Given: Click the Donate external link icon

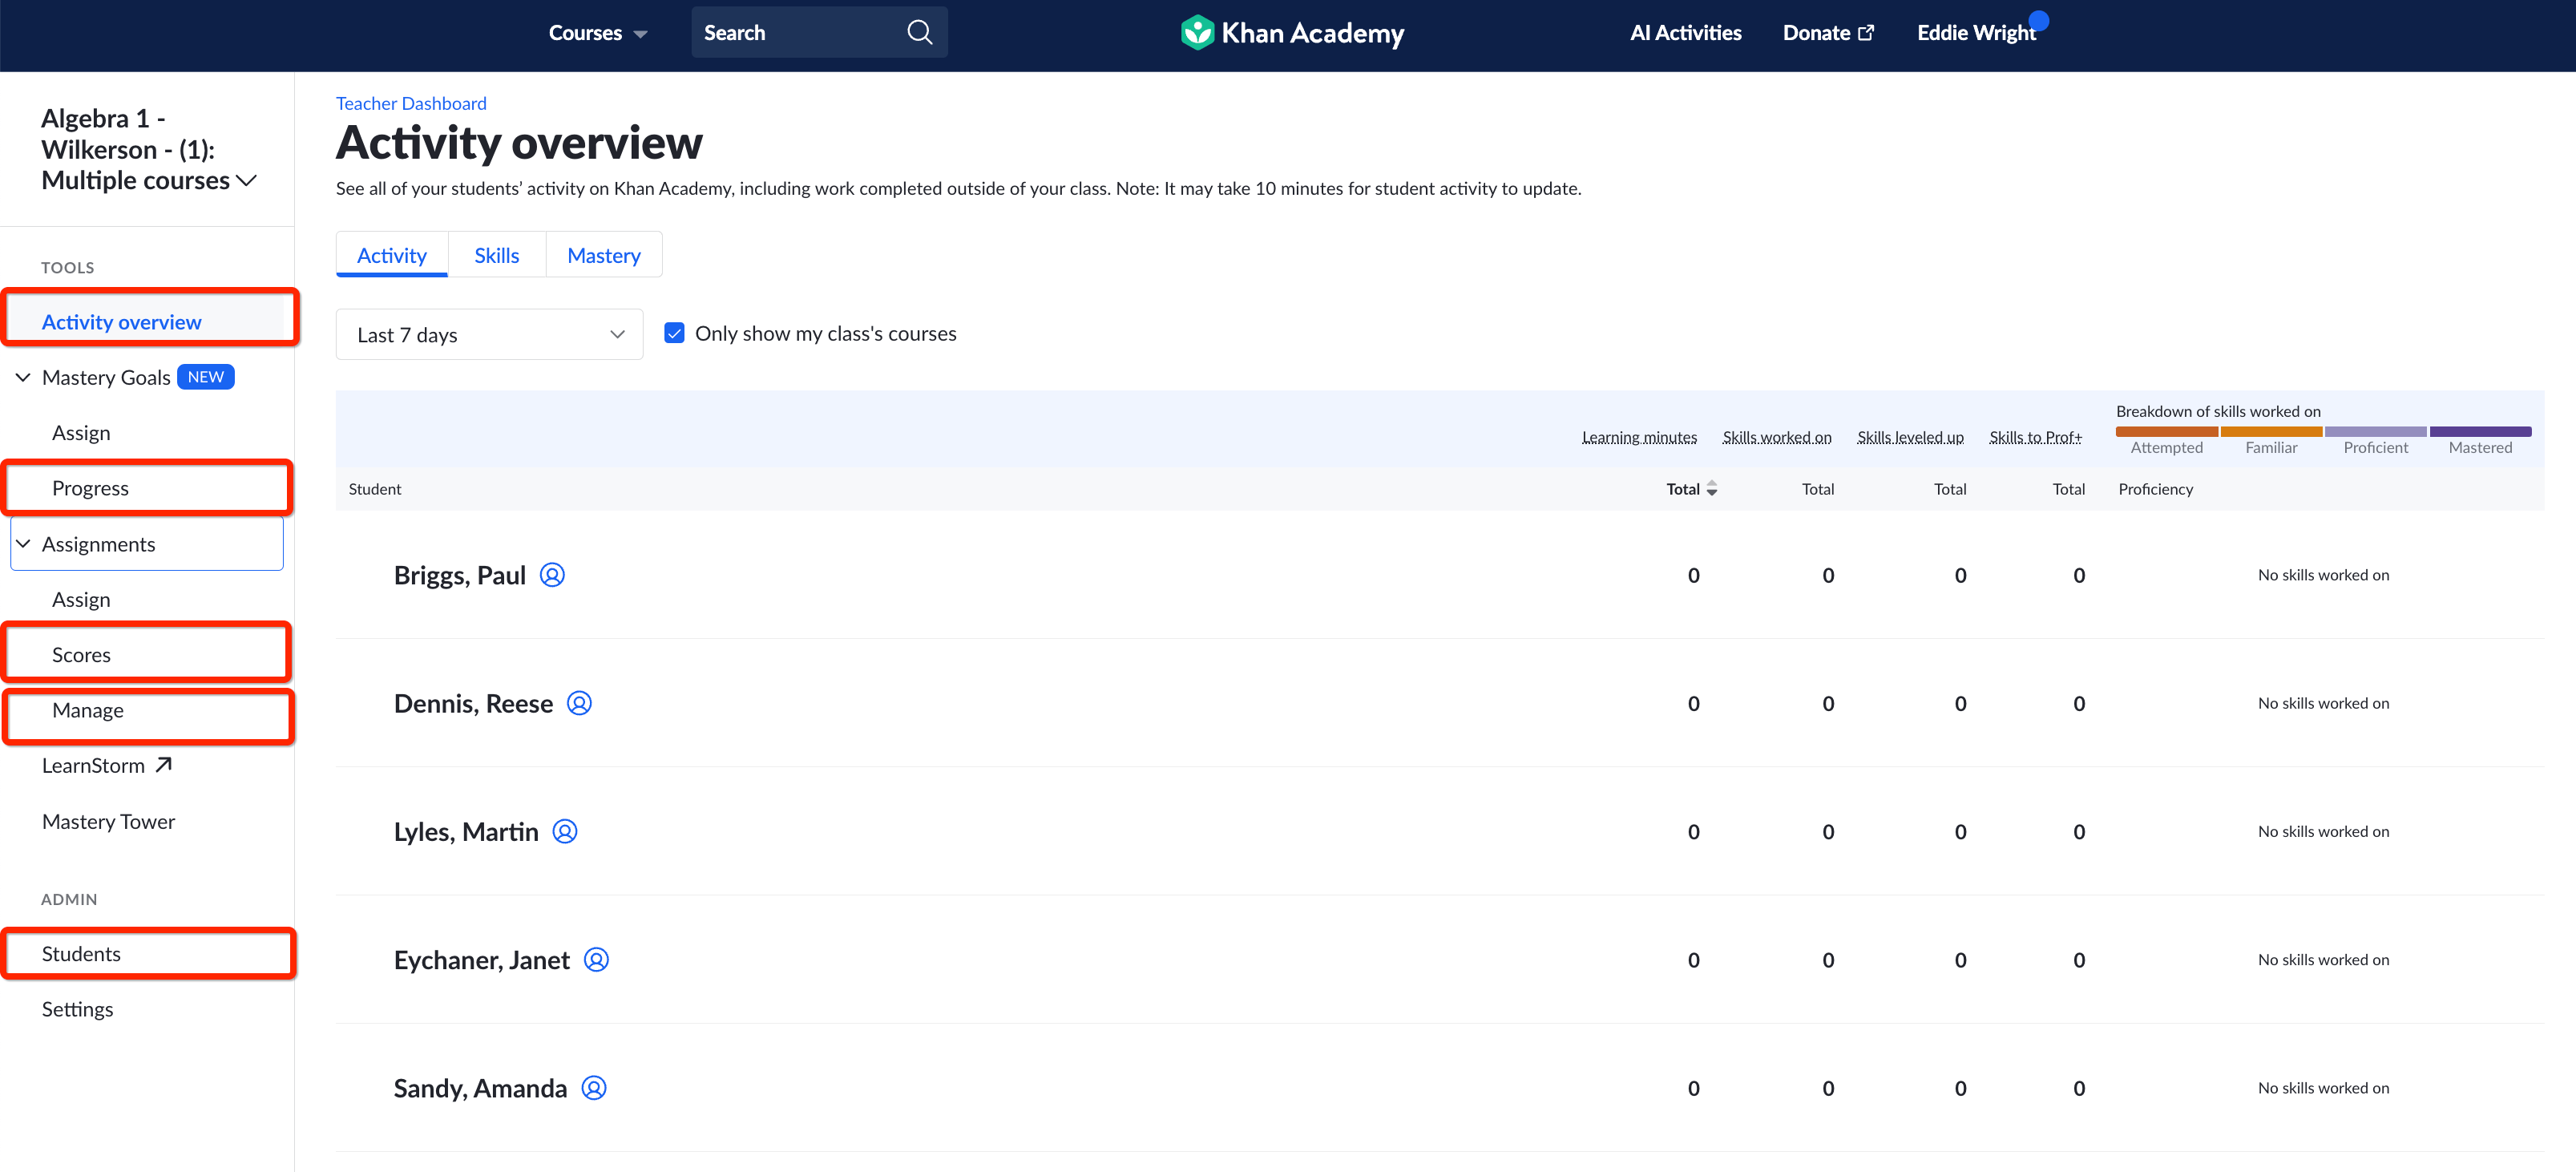Looking at the screenshot, I should (1867, 31).
